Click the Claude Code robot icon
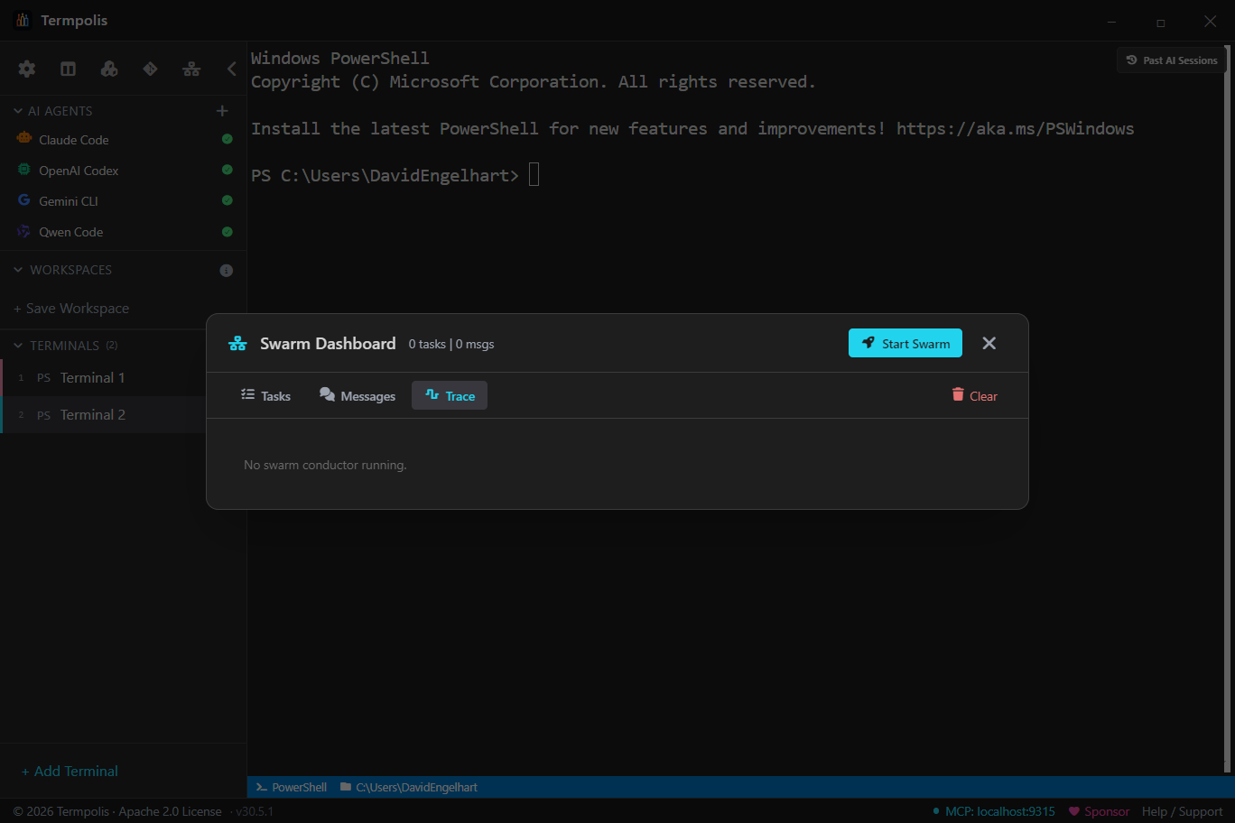The image size is (1235, 823). pos(24,139)
